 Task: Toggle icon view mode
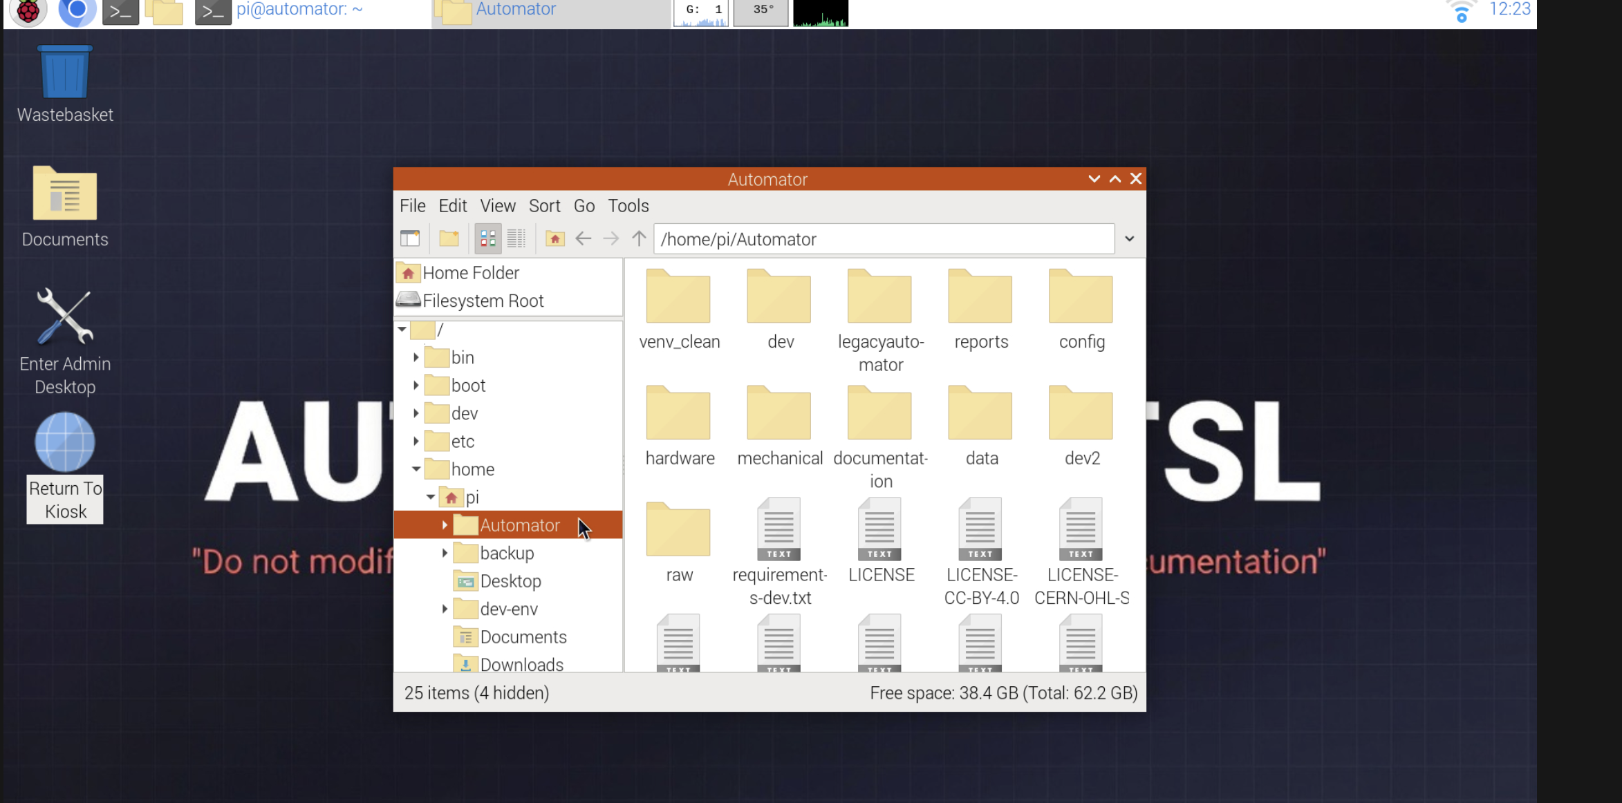click(x=488, y=238)
